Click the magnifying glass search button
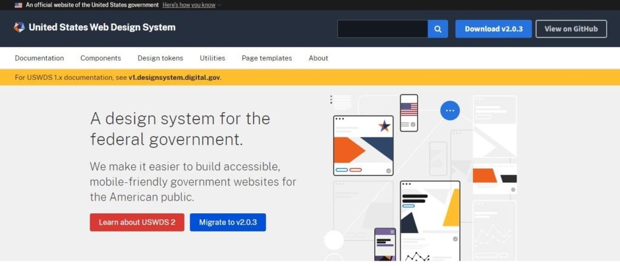Viewport: 620px width, 266px height. point(438,29)
